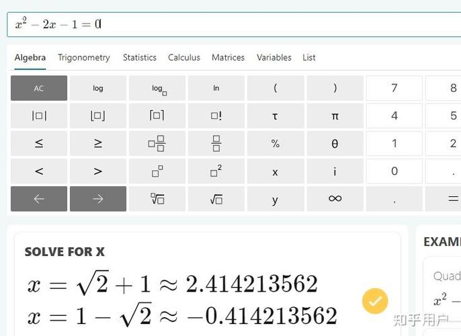This screenshot has width=461, height=336.
Task: Switch to the Variables tab
Action: (274, 58)
